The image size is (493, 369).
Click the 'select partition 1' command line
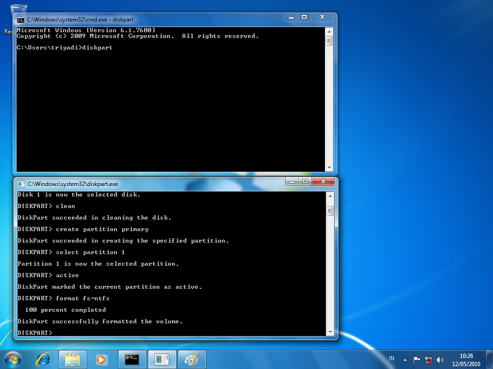(71, 252)
